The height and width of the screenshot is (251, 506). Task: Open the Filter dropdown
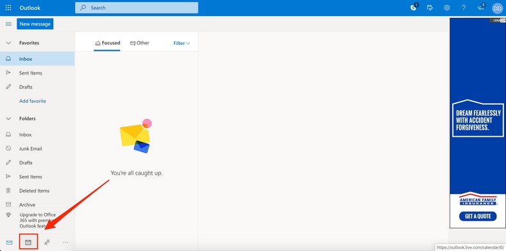[x=182, y=43]
